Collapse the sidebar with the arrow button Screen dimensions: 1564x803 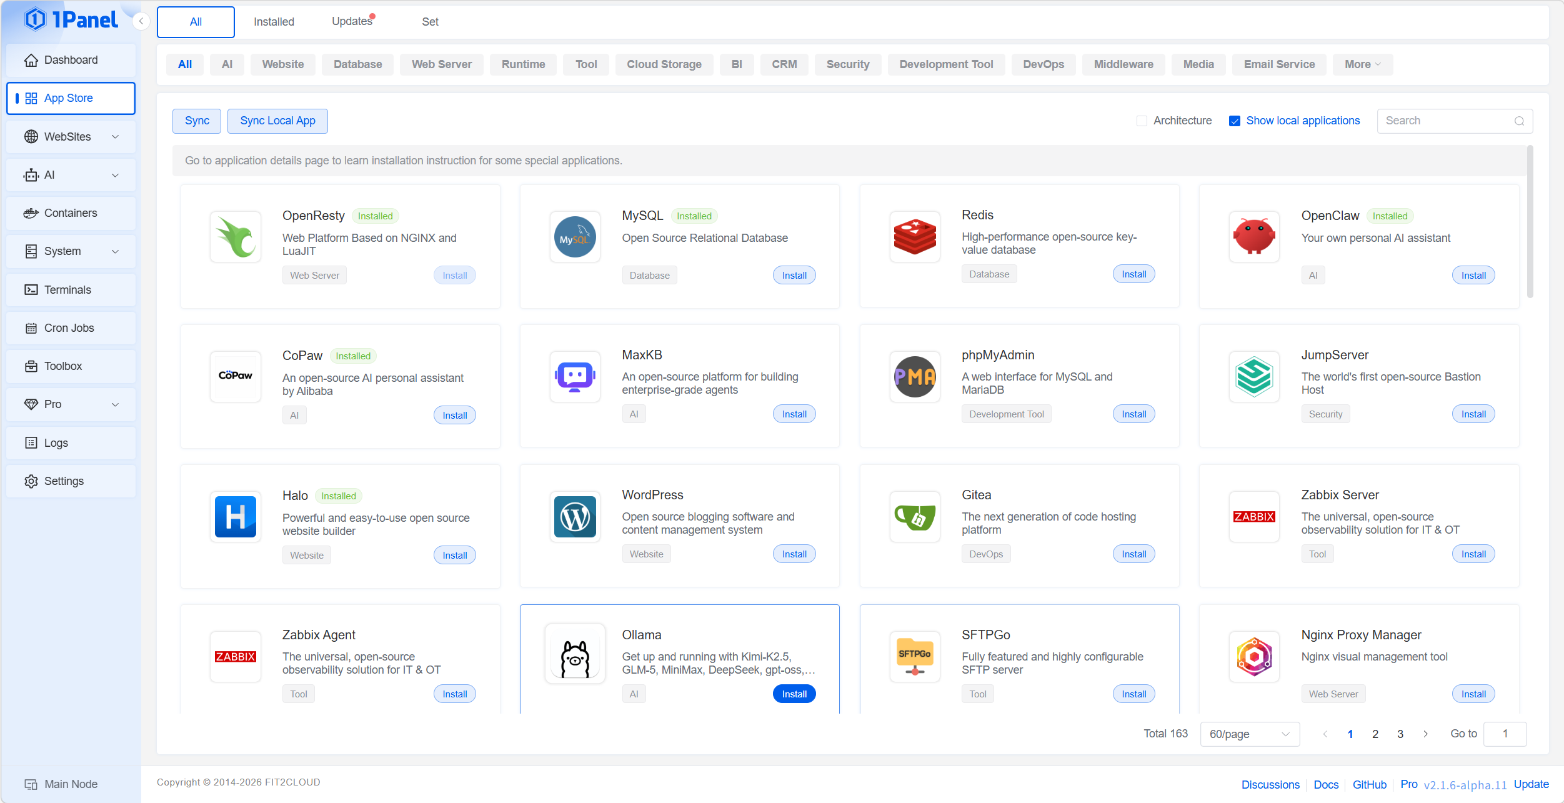click(141, 21)
